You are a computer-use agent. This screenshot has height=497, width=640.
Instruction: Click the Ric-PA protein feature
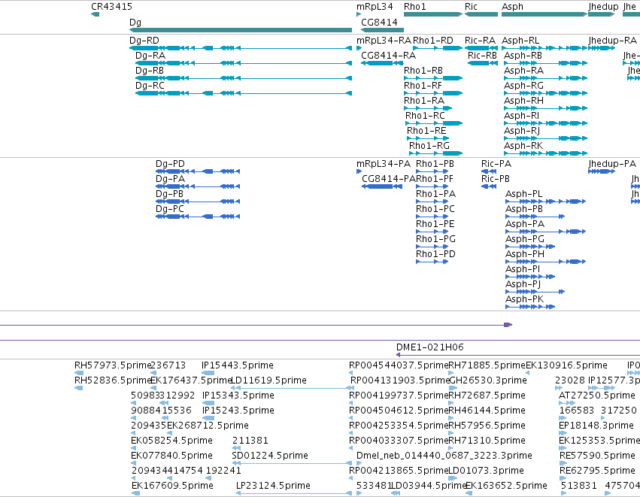click(489, 171)
